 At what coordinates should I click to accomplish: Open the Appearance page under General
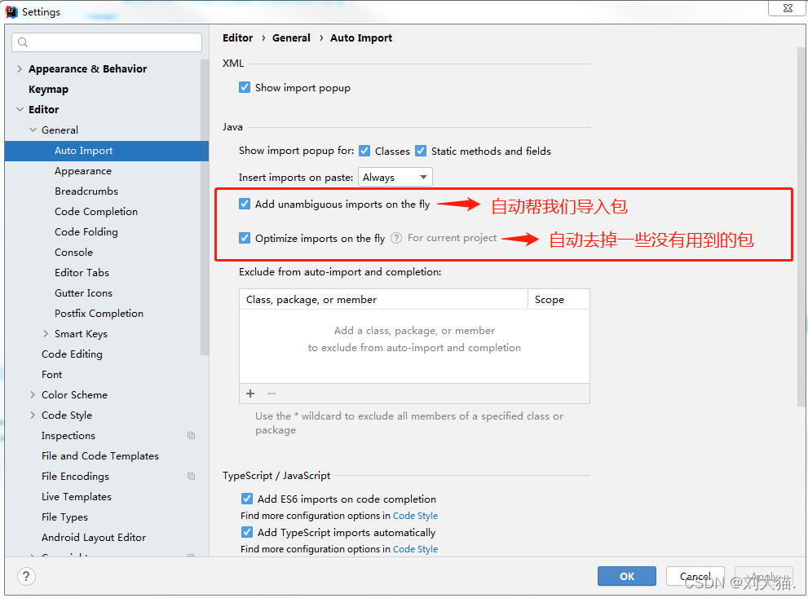pos(83,171)
